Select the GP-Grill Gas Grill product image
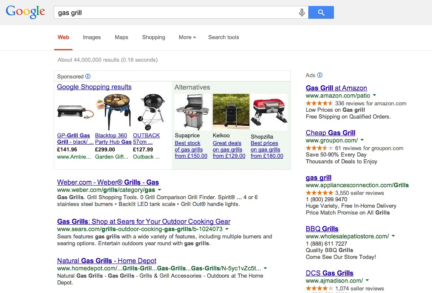Viewport: 432px width, 293px height. coord(75,112)
